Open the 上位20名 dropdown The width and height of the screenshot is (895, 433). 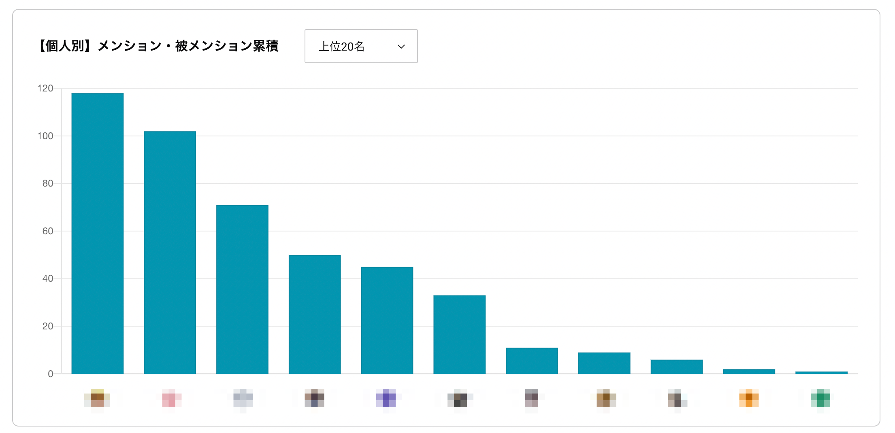click(361, 46)
